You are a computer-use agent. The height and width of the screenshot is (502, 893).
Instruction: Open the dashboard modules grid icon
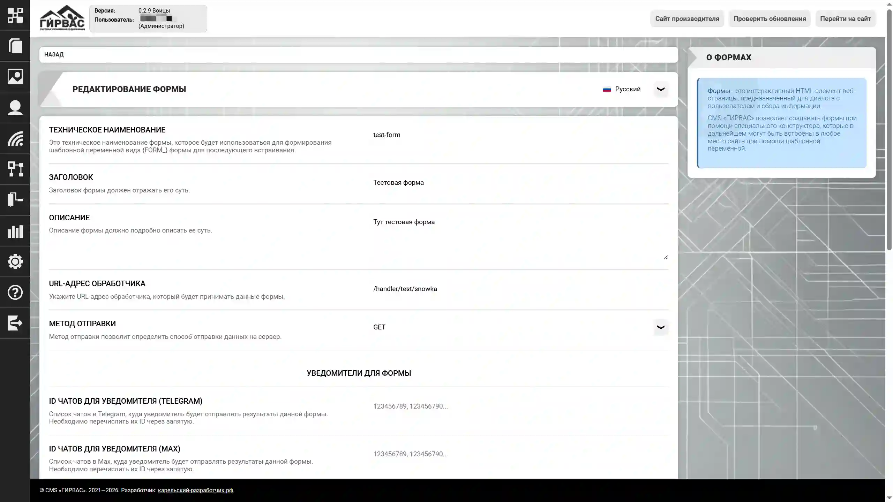tap(15, 15)
